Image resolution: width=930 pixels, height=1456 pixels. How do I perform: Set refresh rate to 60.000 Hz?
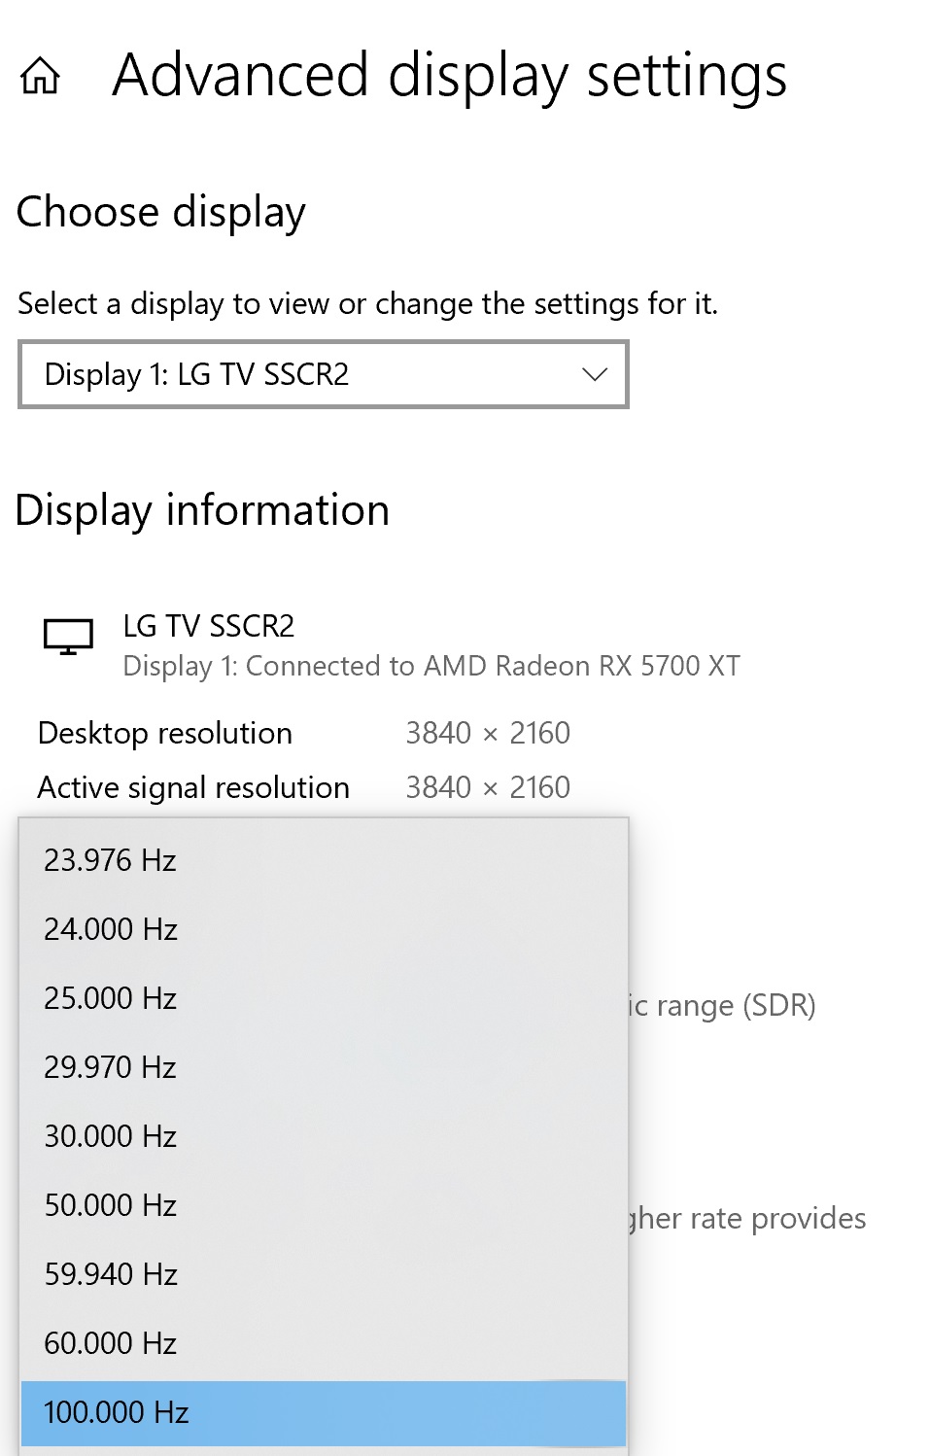(x=111, y=1343)
